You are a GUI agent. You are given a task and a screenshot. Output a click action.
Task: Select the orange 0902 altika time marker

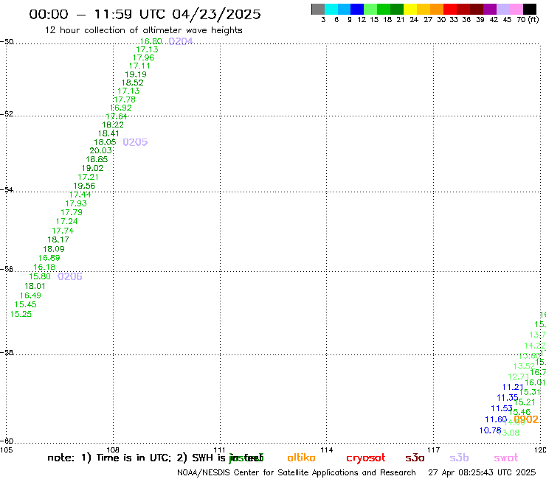526,419
